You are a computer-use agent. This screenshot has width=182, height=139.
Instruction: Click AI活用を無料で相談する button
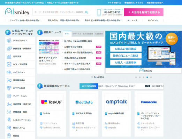pos(144,12)
